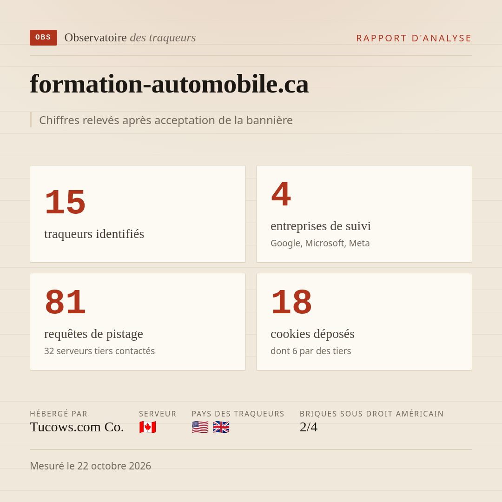Click the "SERVEUR" label

158,414
